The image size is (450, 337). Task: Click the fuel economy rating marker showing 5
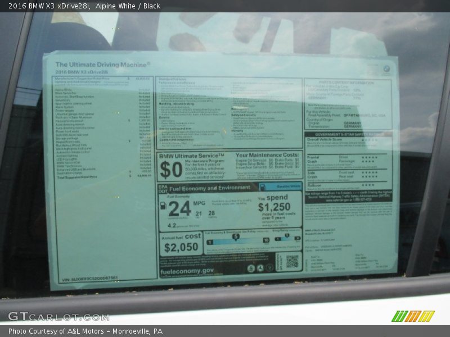pos(236,237)
